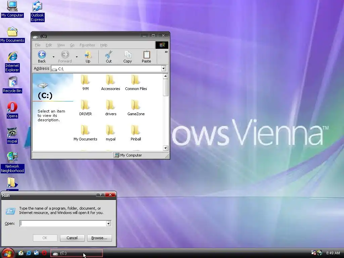Expand the Address bar dropdown
The width and height of the screenshot is (344, 258).
click(164, 69)
